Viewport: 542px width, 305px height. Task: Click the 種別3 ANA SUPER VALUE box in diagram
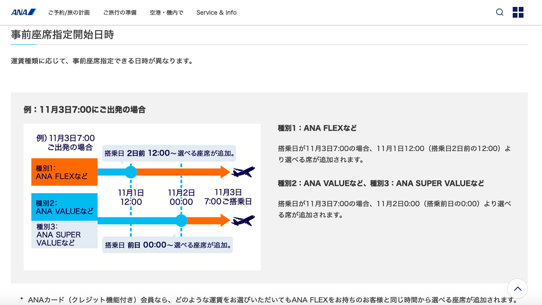[x=65, y=235]
